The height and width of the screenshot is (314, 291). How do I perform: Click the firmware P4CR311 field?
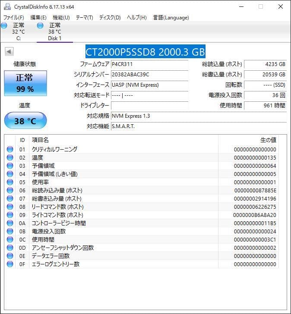[x=149, y=64]
